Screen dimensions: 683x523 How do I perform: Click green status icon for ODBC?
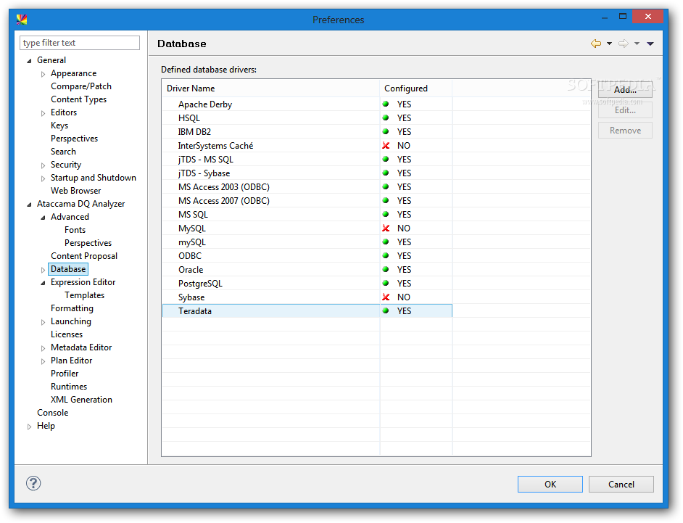click(386, 256)
